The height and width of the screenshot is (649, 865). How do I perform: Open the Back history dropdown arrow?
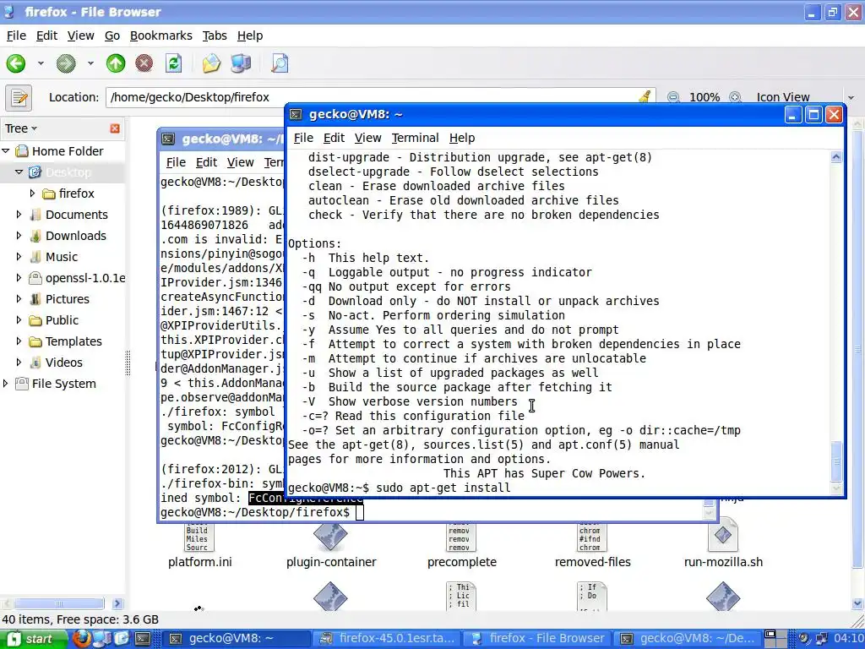tap(41, 63)
